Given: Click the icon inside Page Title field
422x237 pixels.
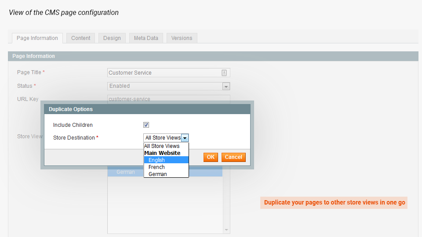Looking at the screenshot, I should pos(224,73).
